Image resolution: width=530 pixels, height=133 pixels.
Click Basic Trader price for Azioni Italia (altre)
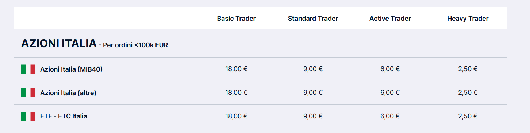(236, 93)
